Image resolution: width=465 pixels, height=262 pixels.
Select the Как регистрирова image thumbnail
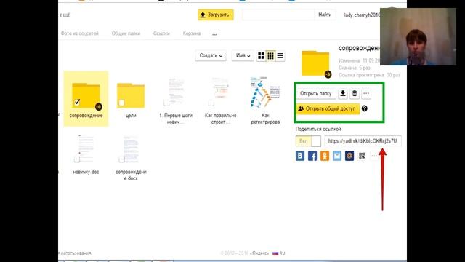pyautogui.click(x=265, y=92)
